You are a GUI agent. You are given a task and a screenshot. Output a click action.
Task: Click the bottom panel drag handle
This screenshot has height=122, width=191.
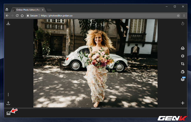tap(95, 108)
